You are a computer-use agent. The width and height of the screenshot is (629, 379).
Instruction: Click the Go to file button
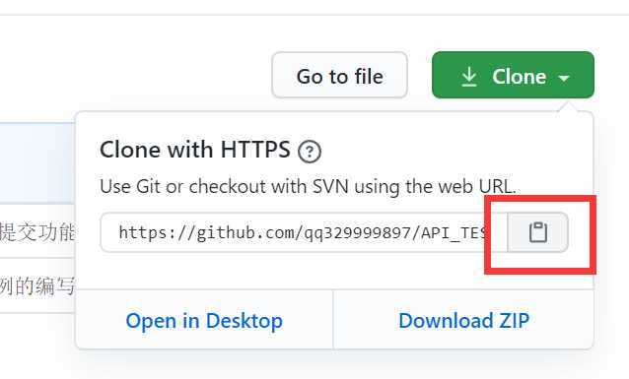coord(339,75)
